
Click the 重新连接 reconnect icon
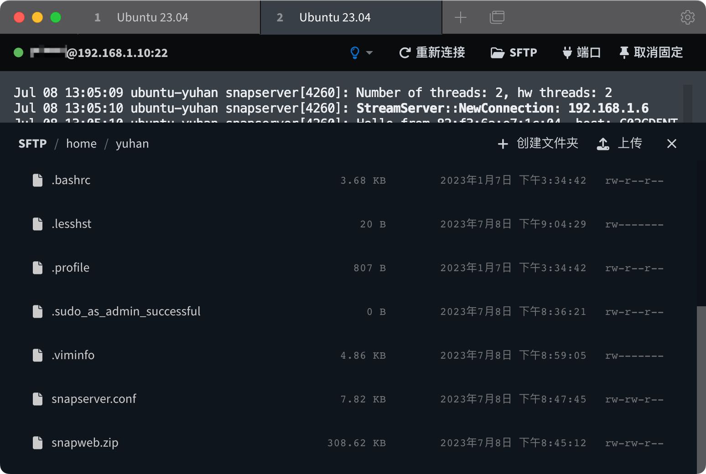tap(404, 52)
